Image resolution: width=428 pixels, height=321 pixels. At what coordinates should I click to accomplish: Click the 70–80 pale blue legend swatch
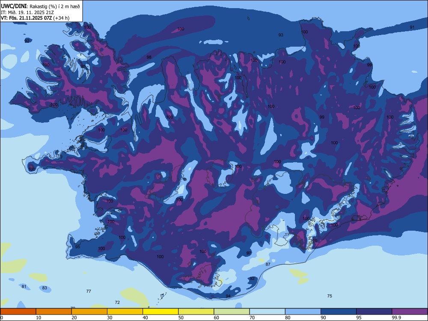[267, 312]
